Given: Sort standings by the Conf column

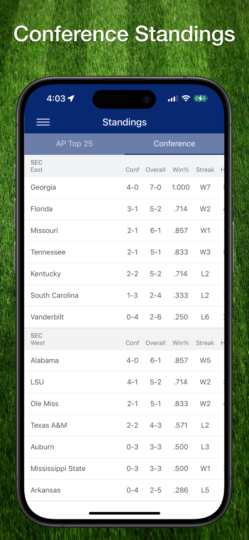Looking at the screenshot, I should [x=132, y=170].
